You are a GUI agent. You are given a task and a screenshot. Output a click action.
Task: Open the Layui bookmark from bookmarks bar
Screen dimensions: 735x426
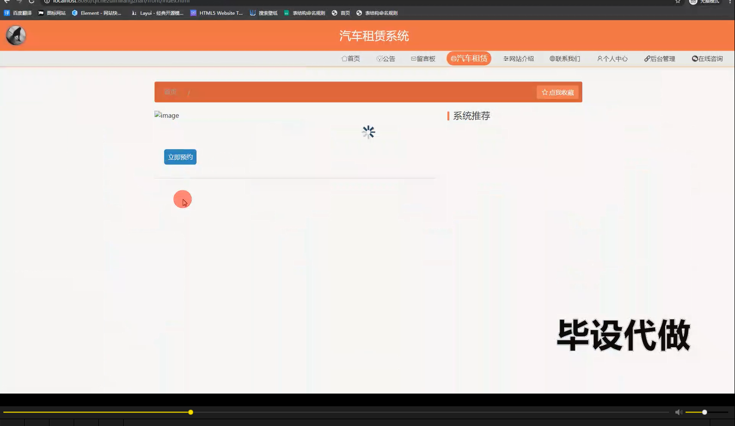(x=157, y=13)
